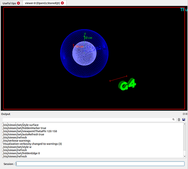Select '/vis/viewer/set/viewpointThetaPhi 120 150' line
Viewport: 188px width, 169px height.
30,131
